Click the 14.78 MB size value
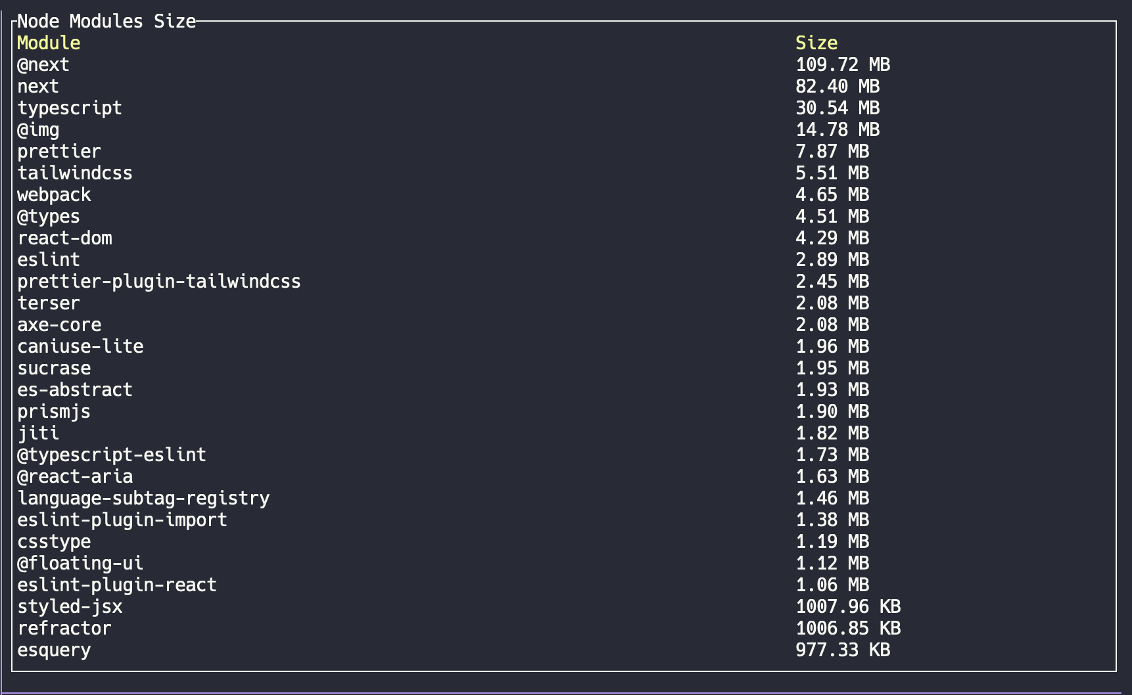Screen dimensions: 1132x695 click(x=837, y=130)
